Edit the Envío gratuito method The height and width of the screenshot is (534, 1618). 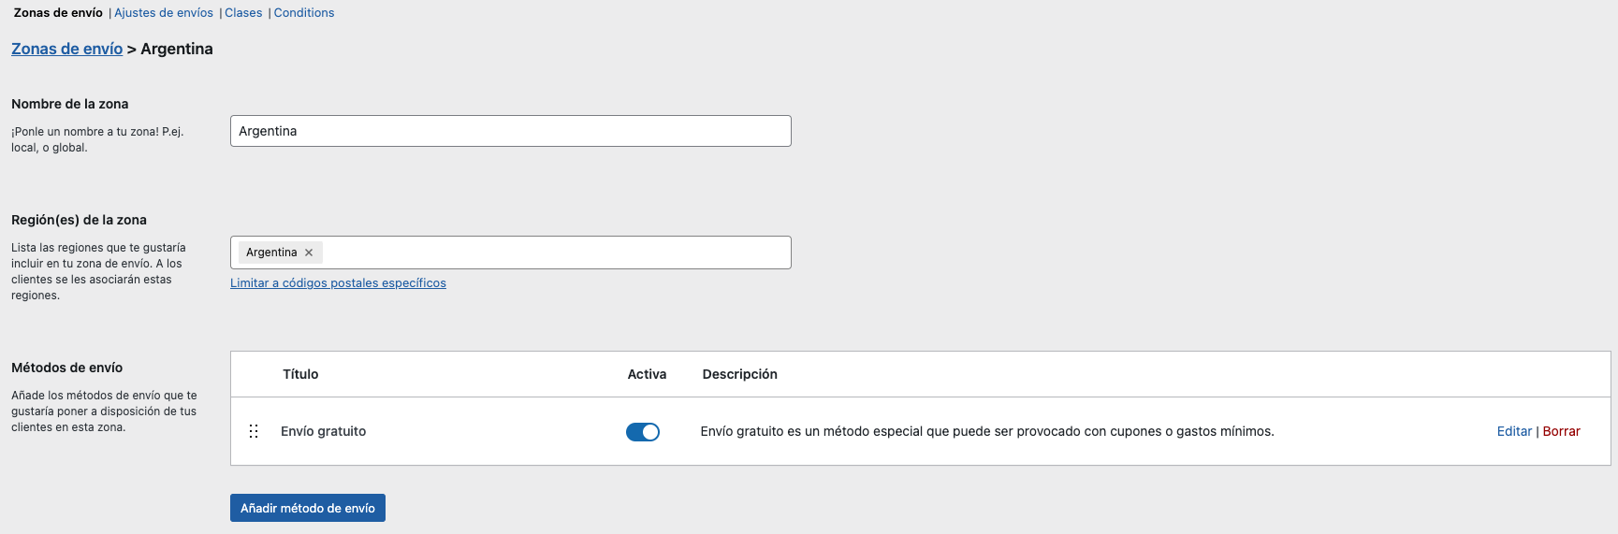(x=1513, y=431)
